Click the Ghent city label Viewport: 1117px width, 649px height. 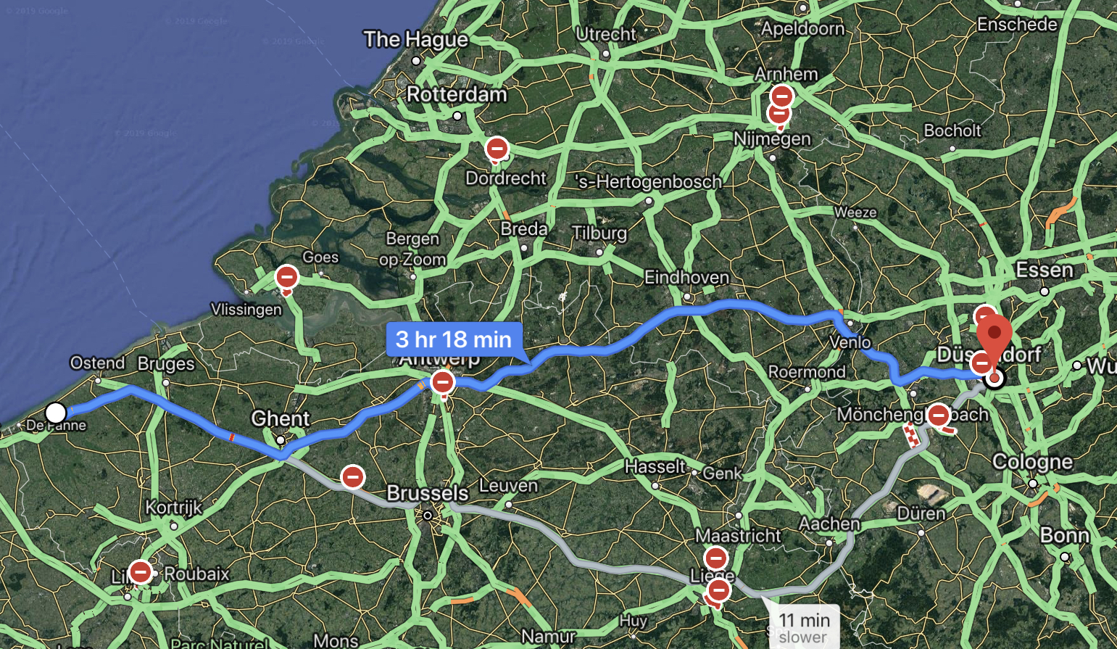click(281, 418)
